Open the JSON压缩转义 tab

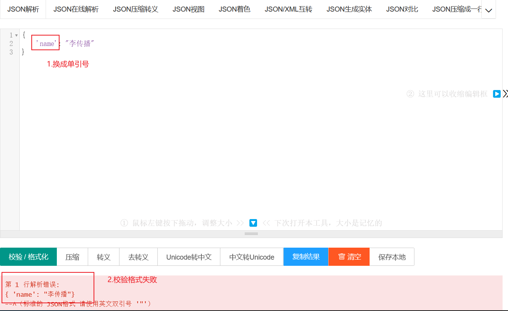[136, 9]
